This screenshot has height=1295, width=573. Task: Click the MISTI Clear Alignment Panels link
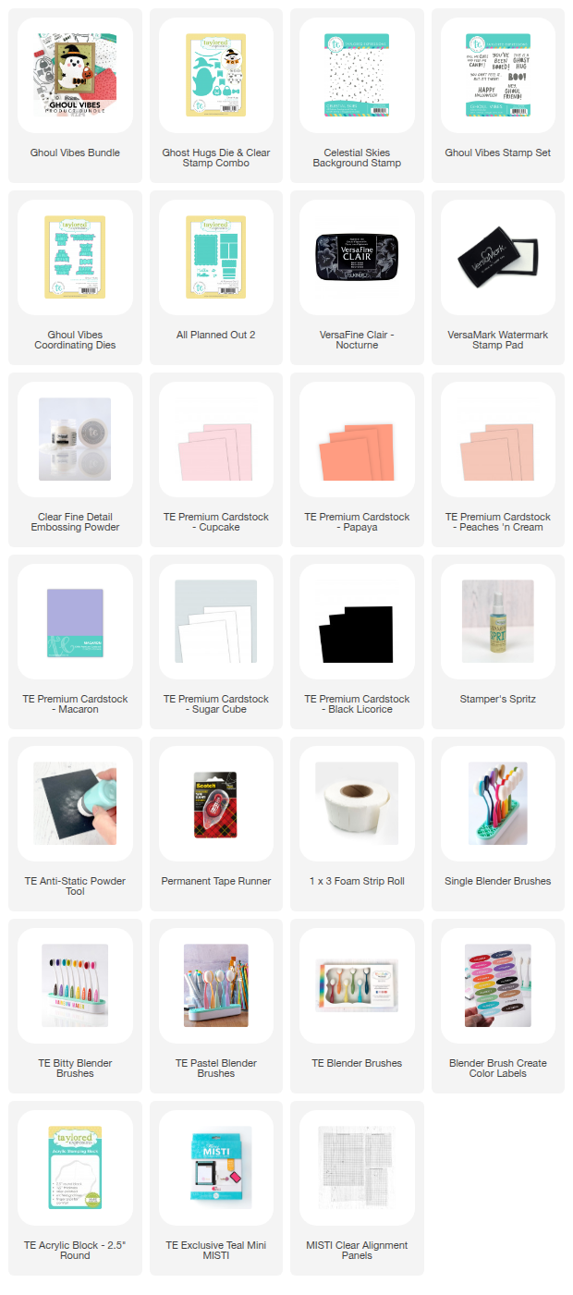[x=357, y=1251]
